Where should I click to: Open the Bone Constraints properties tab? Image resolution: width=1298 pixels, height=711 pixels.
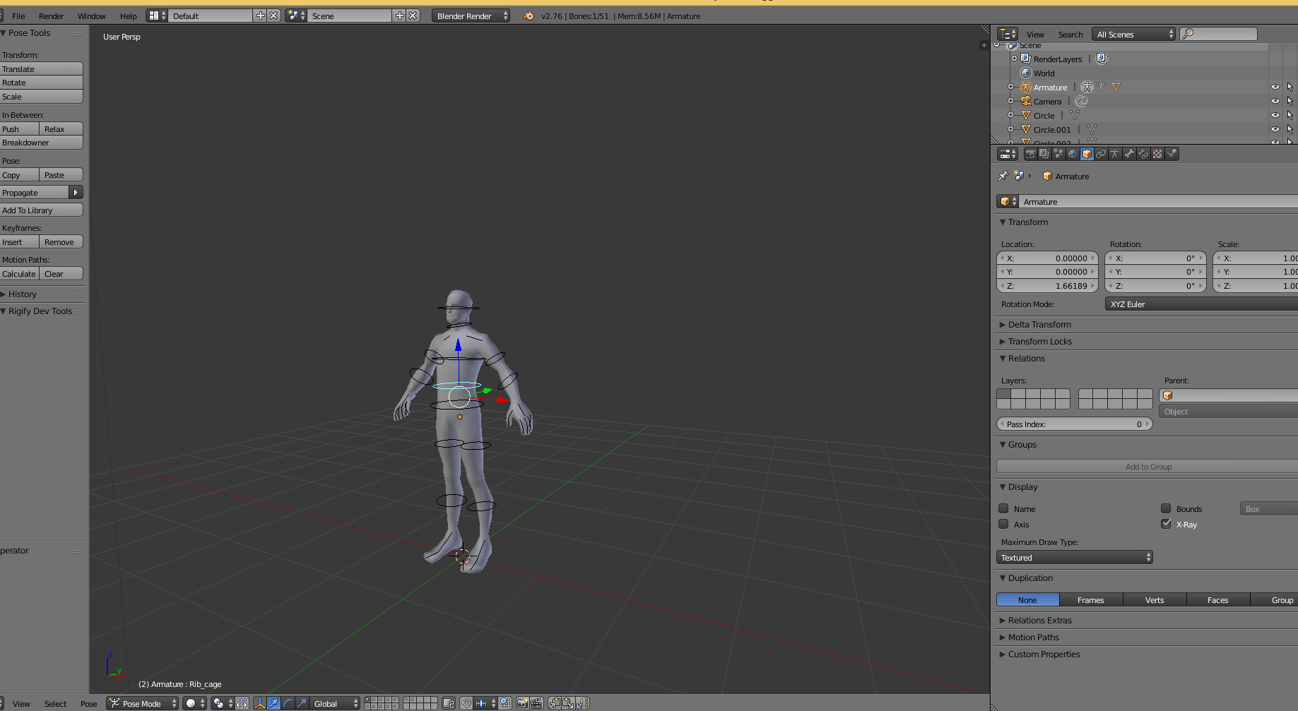click(1143, 154)
